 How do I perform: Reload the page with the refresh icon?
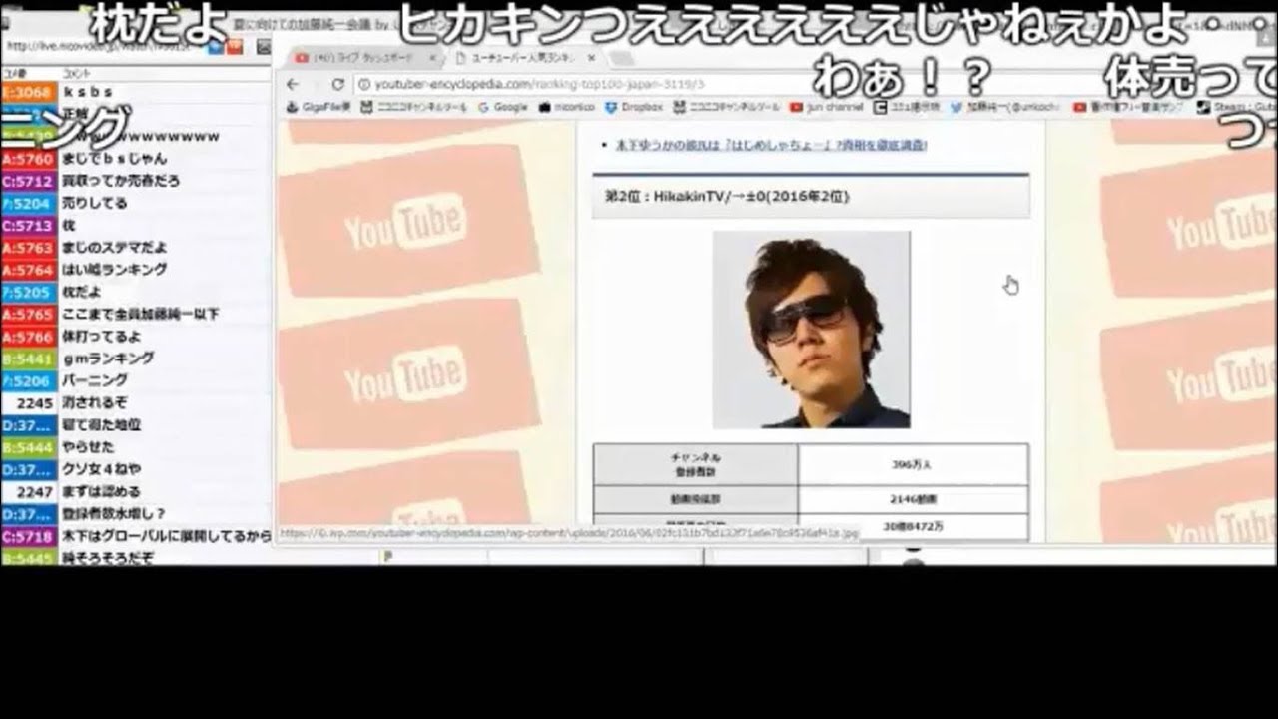[337, 84]
